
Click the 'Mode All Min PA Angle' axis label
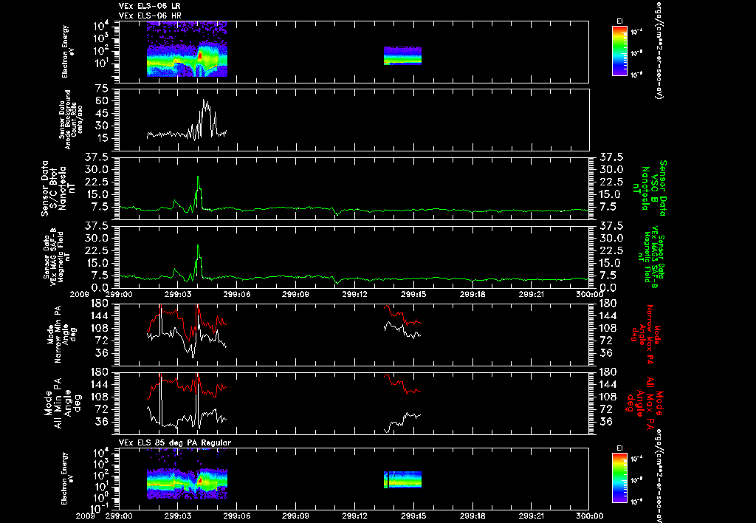click(62, 403)
